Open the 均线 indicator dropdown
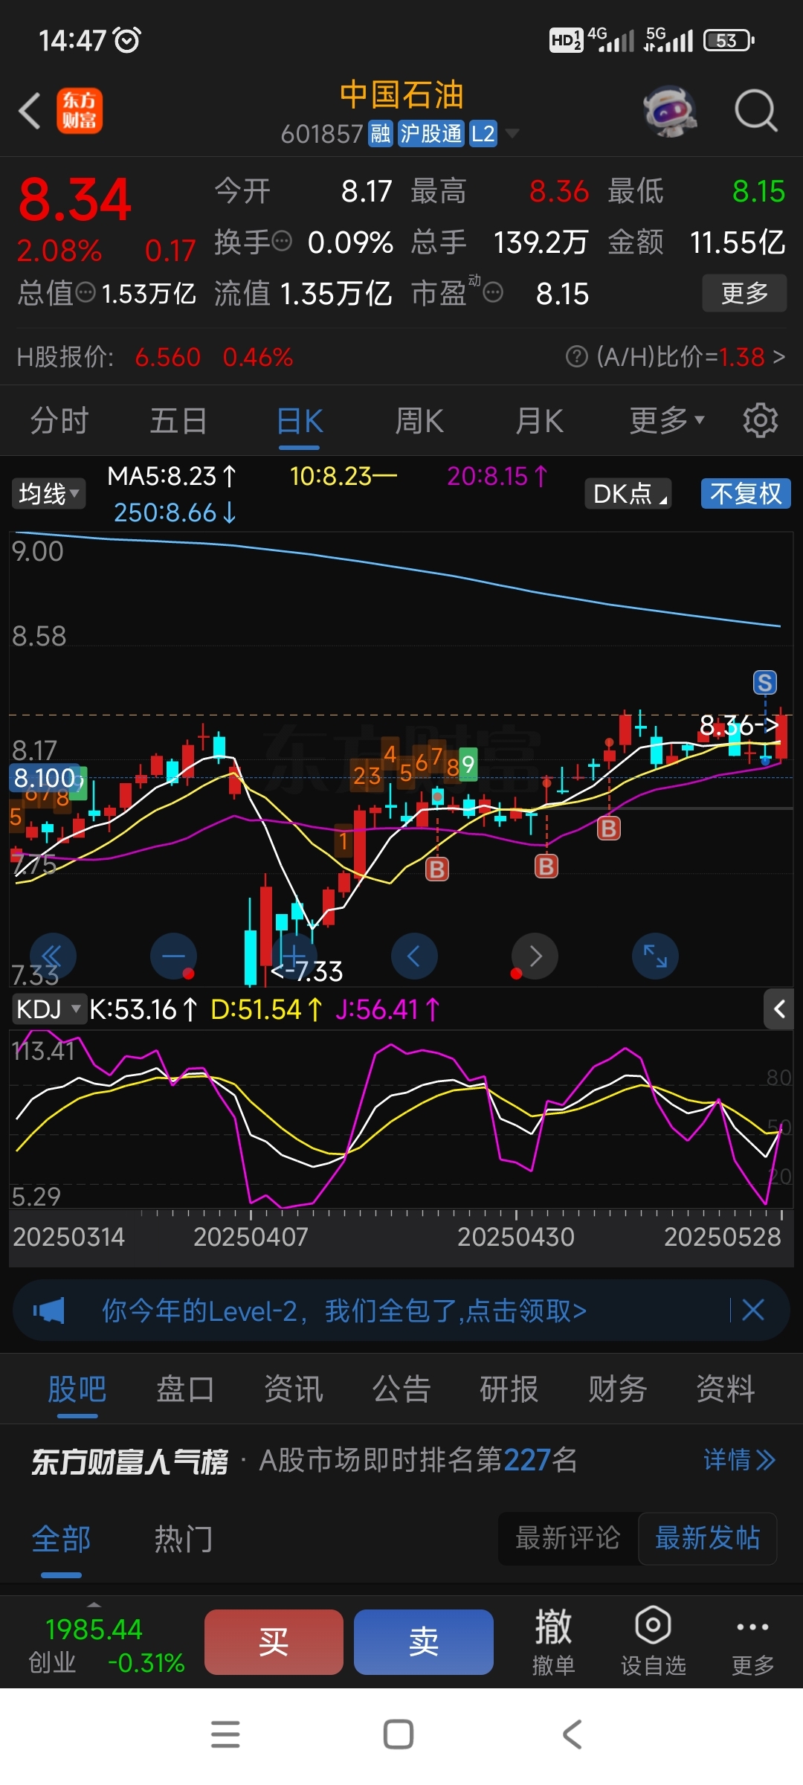The height and width of the screenshot is (1785, 803). (x=48, y=493)
